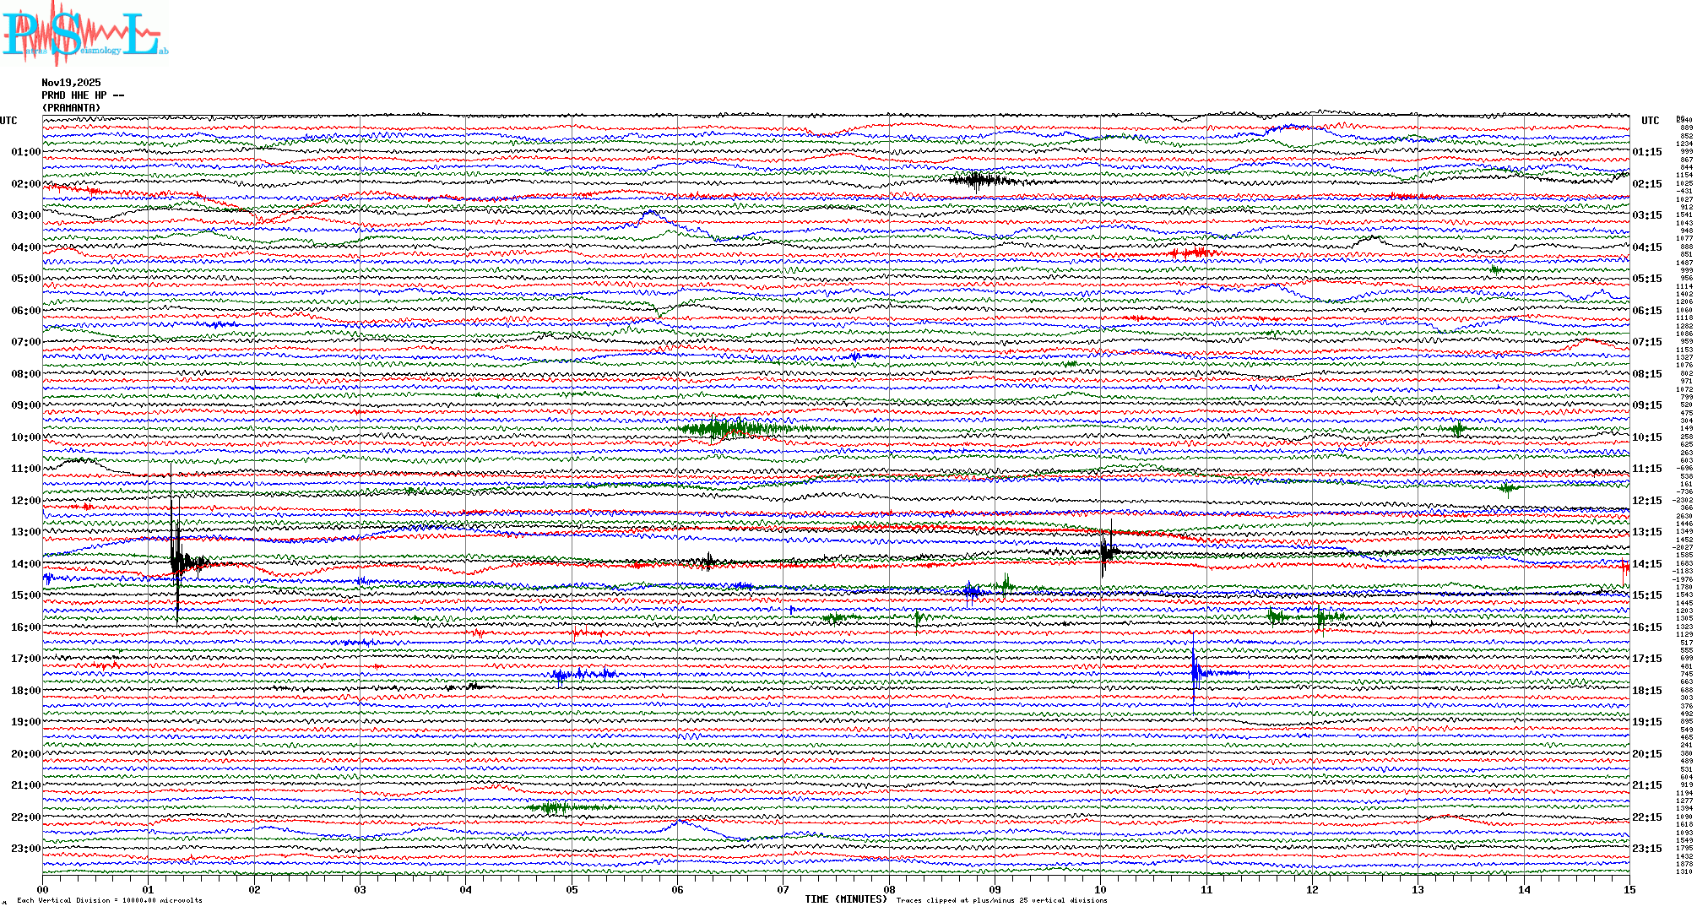Click the PSL Seismology Lab logo

click(84, 34)
